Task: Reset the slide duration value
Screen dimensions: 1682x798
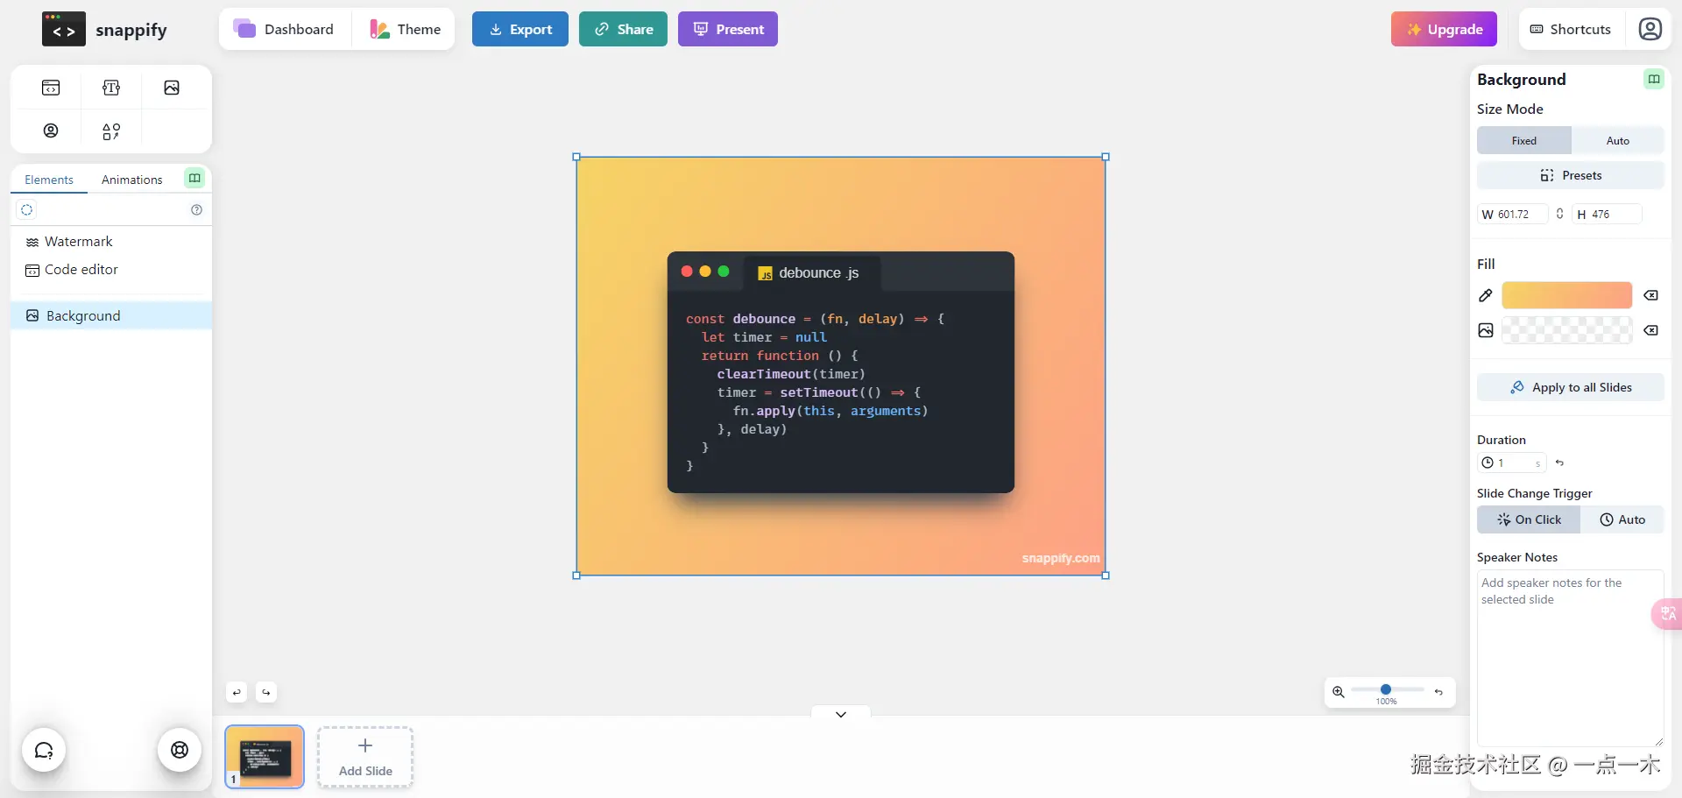Action: 1559,463
